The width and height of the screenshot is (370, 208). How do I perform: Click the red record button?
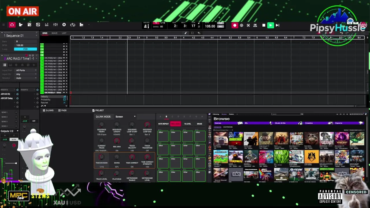point(234,25)
